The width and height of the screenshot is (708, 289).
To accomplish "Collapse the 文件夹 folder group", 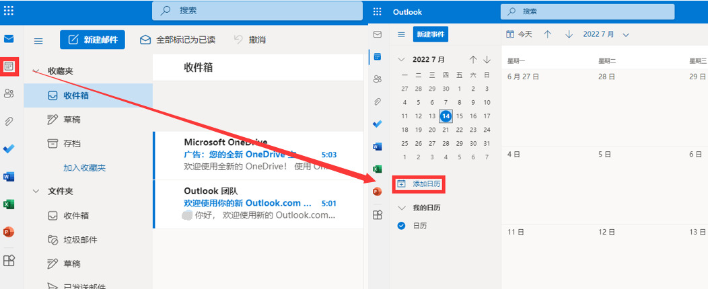I will coord(36,191).
